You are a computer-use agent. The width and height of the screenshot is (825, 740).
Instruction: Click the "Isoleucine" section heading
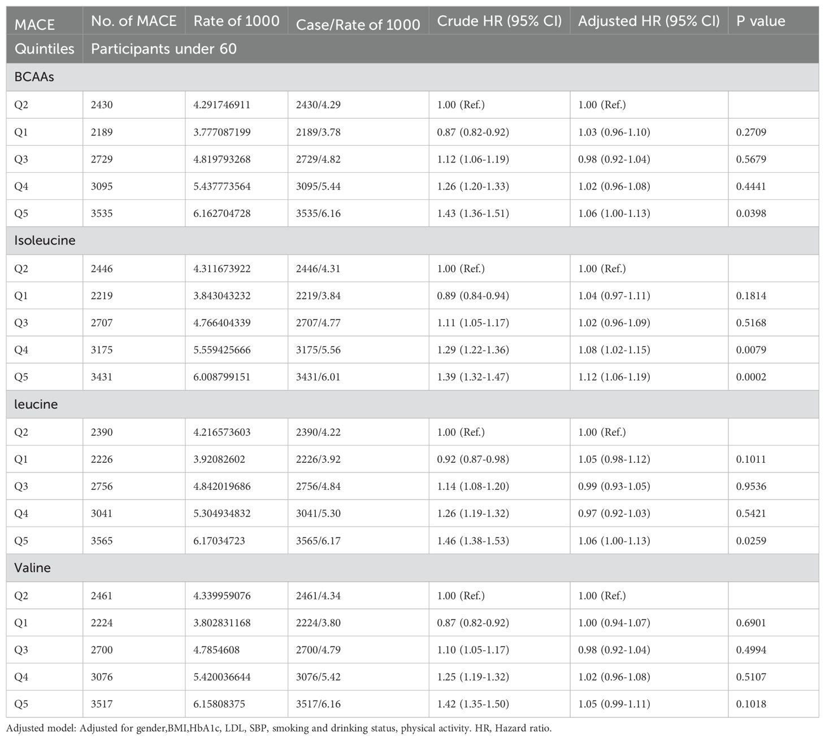pos(45,240)
